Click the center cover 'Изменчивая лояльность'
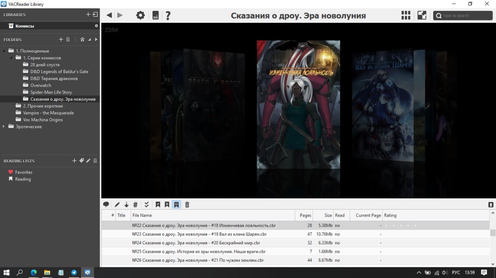Viewport: 496px width, 278px height. [298, 104]
